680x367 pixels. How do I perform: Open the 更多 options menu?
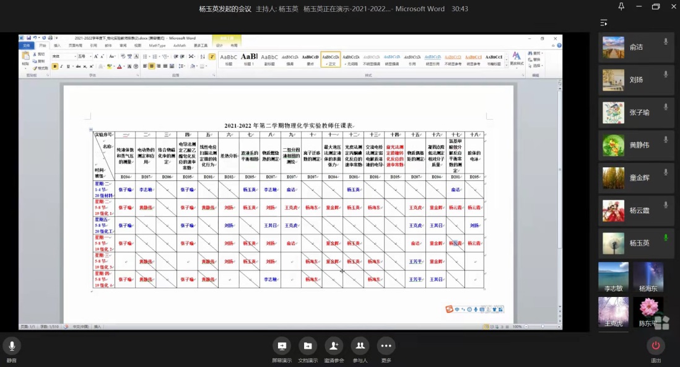click(386, 346)
